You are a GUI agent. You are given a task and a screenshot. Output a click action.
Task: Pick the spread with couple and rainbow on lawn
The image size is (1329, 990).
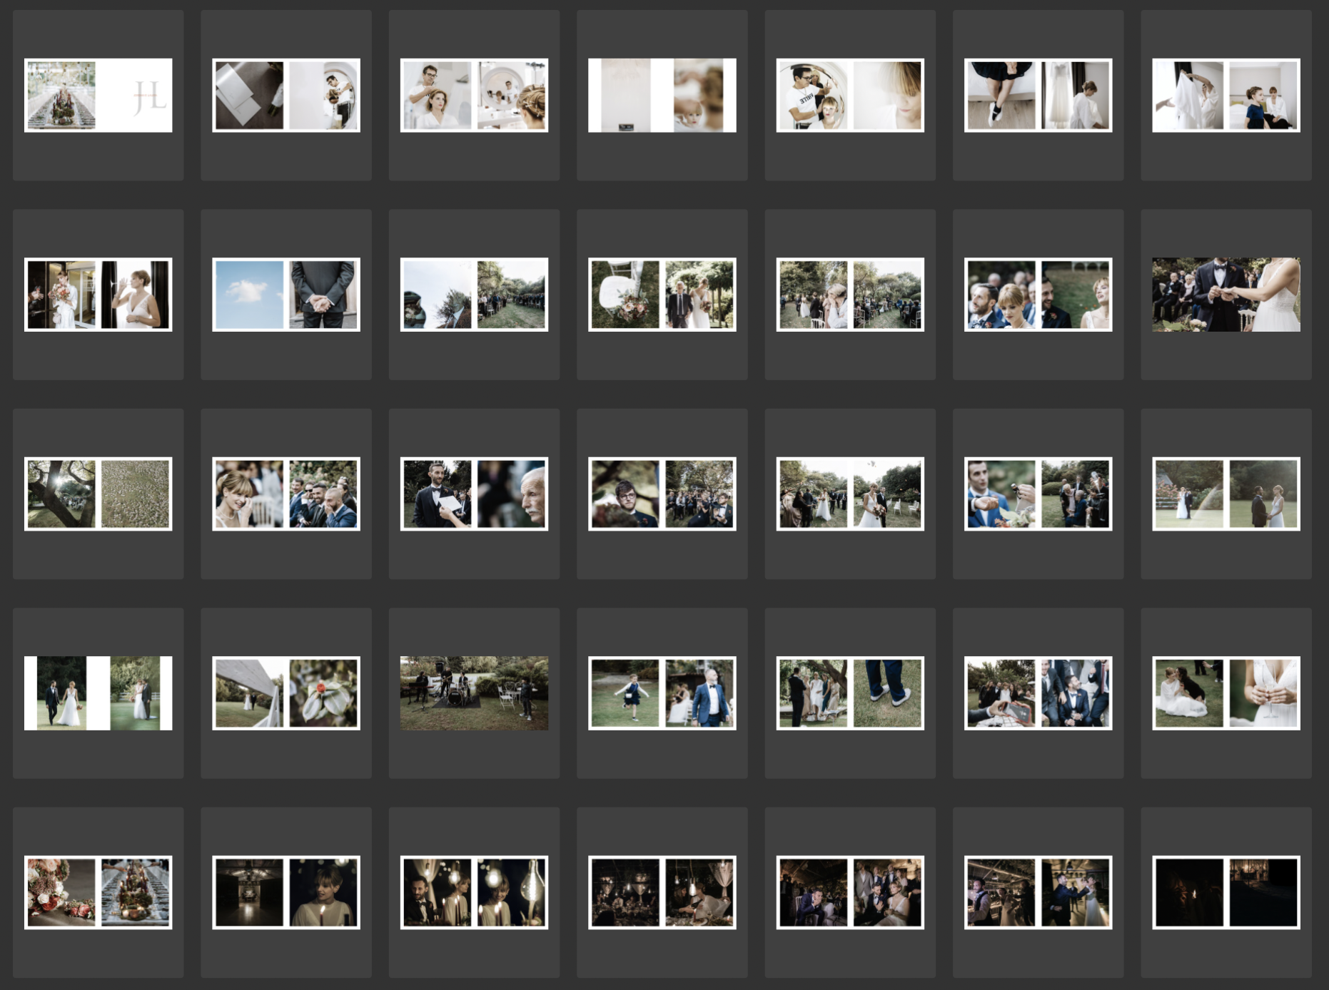point(1226,494)
